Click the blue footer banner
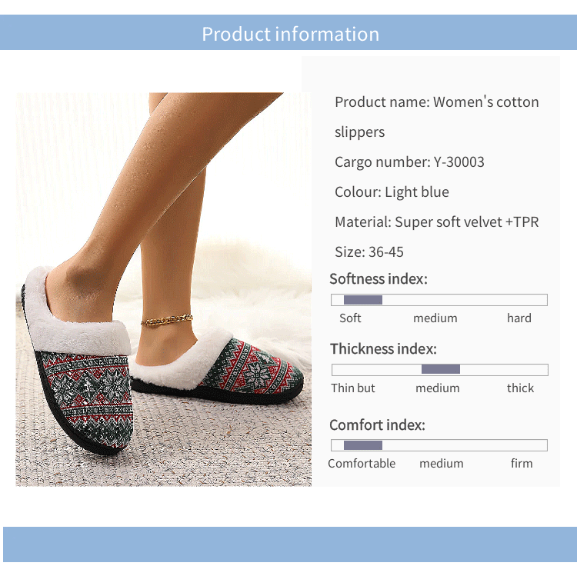Screen dimensions: 577x576 point(290,544)
